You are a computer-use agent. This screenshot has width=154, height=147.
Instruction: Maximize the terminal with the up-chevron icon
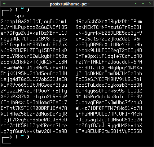click(143, 4)
